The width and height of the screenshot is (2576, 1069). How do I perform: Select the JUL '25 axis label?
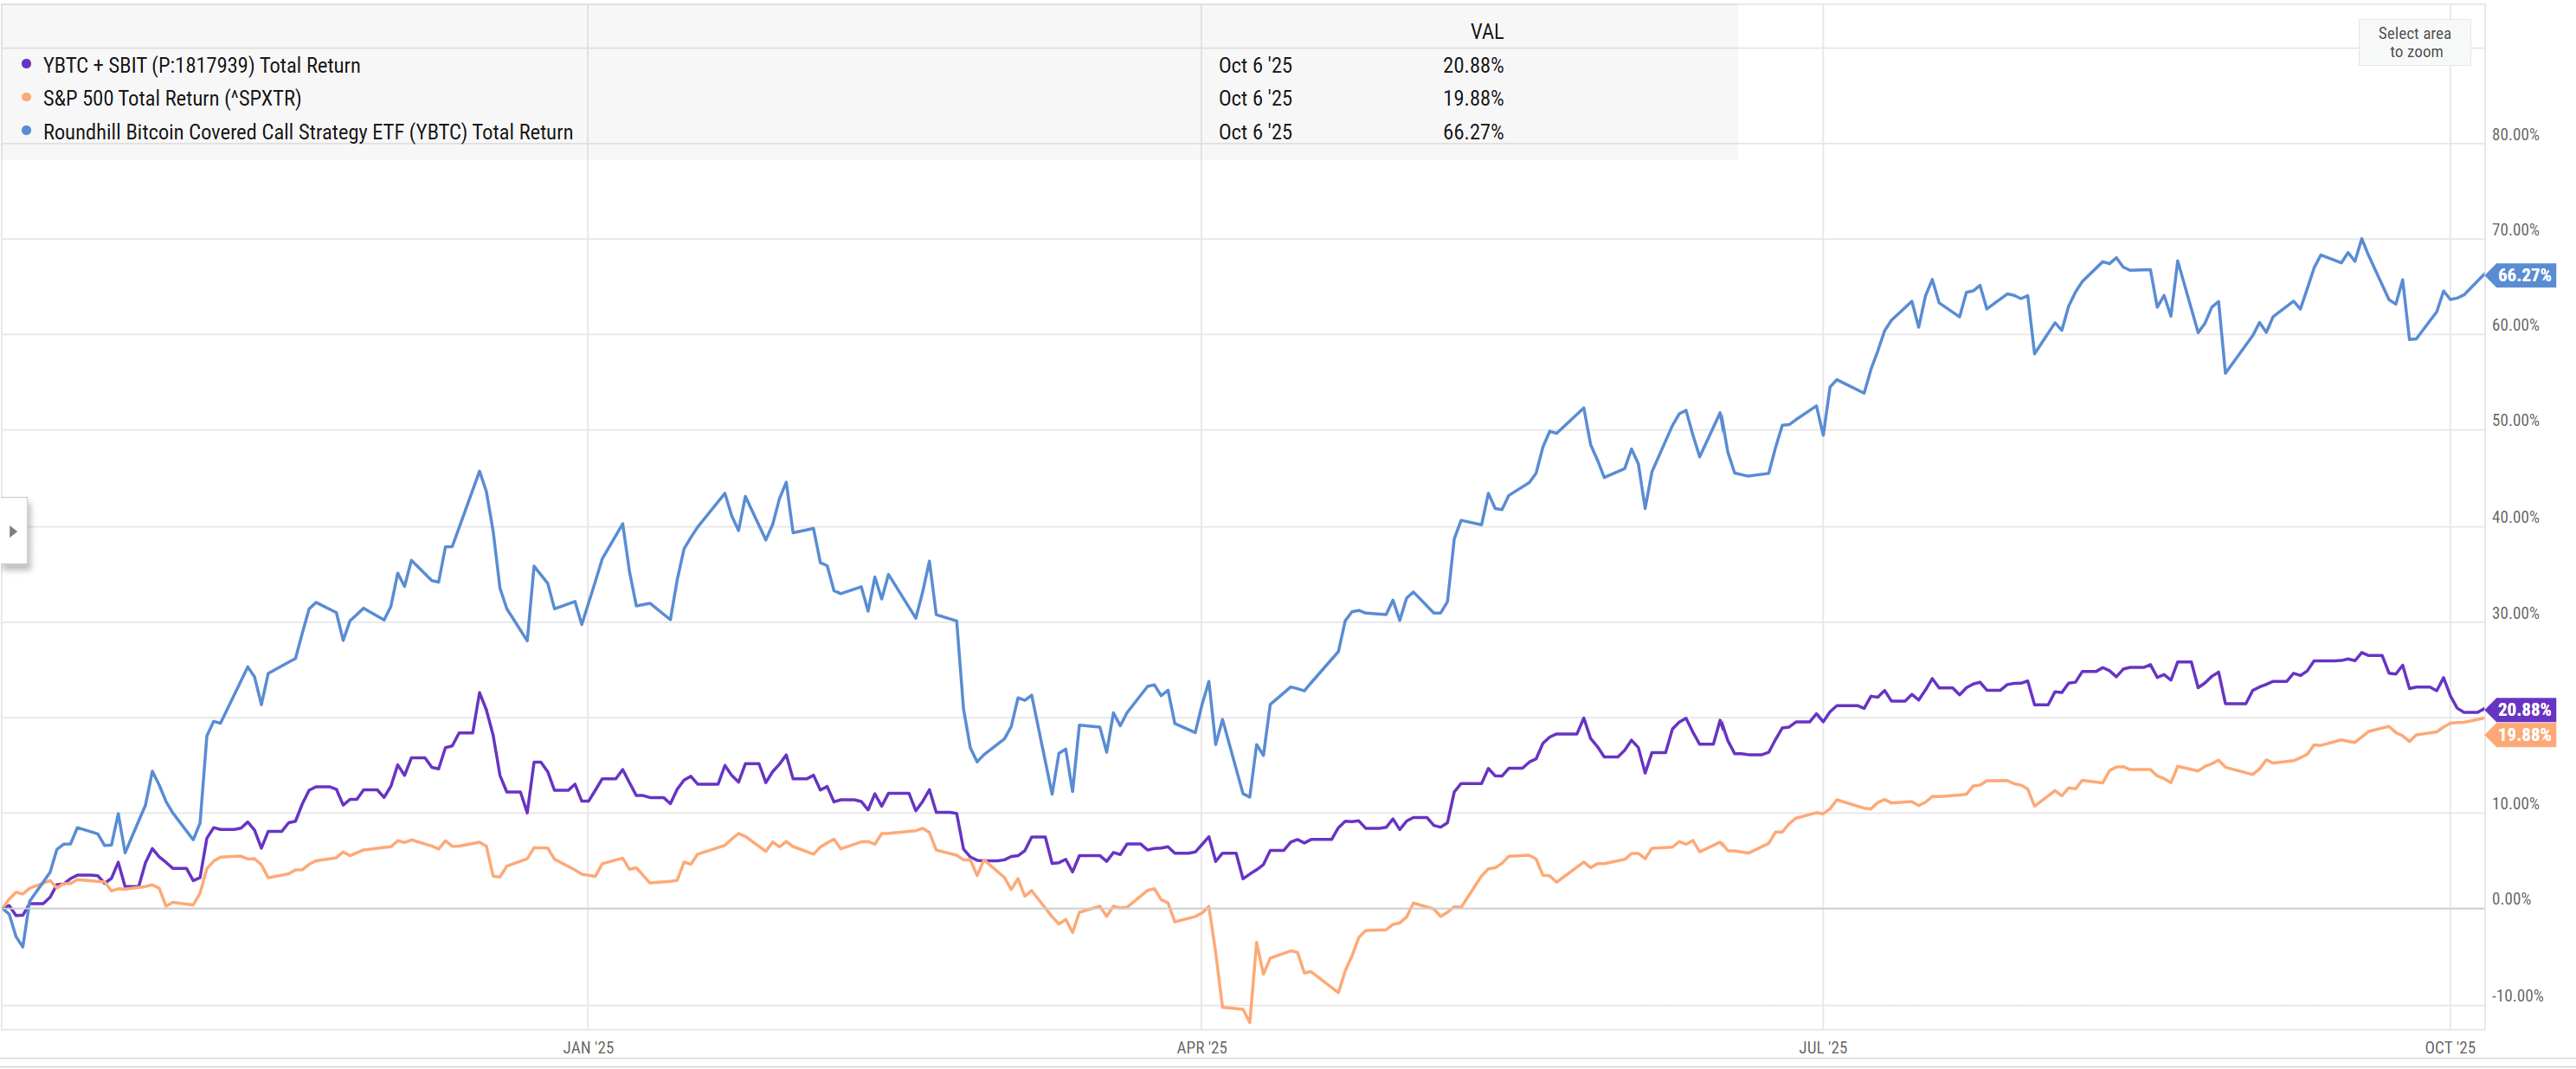coord(1826,1048)
